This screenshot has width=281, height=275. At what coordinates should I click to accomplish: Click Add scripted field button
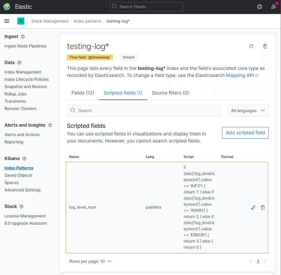[x=245, y=133]
